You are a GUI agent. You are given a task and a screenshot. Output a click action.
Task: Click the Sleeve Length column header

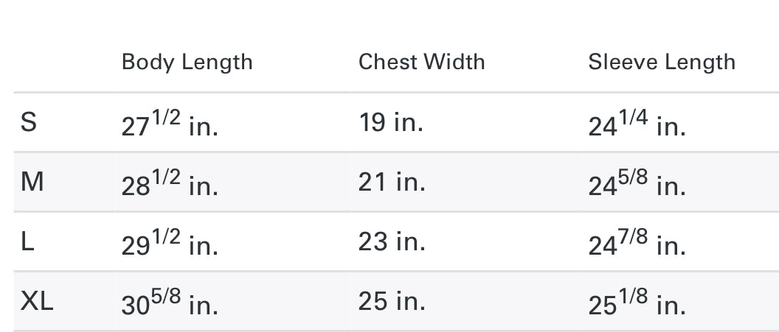click(x=662, y=62)
